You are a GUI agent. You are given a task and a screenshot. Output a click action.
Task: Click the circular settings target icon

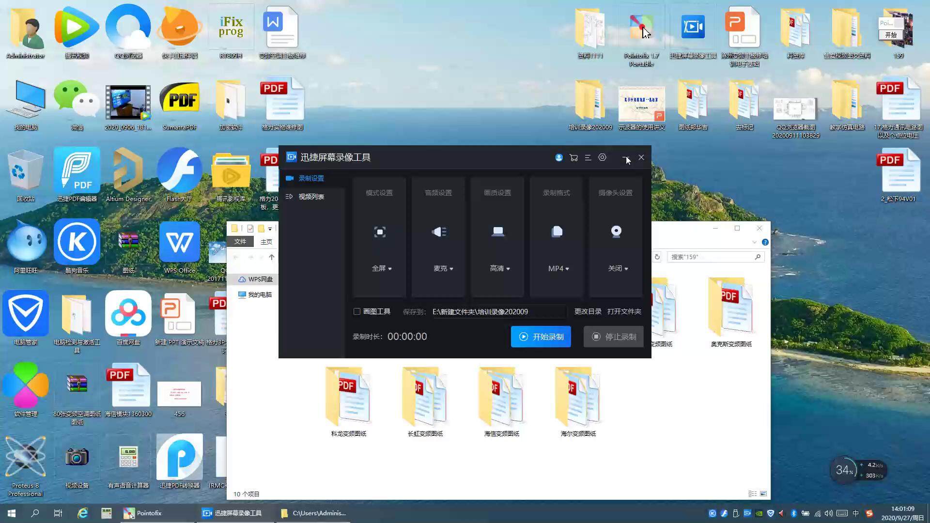602,157
